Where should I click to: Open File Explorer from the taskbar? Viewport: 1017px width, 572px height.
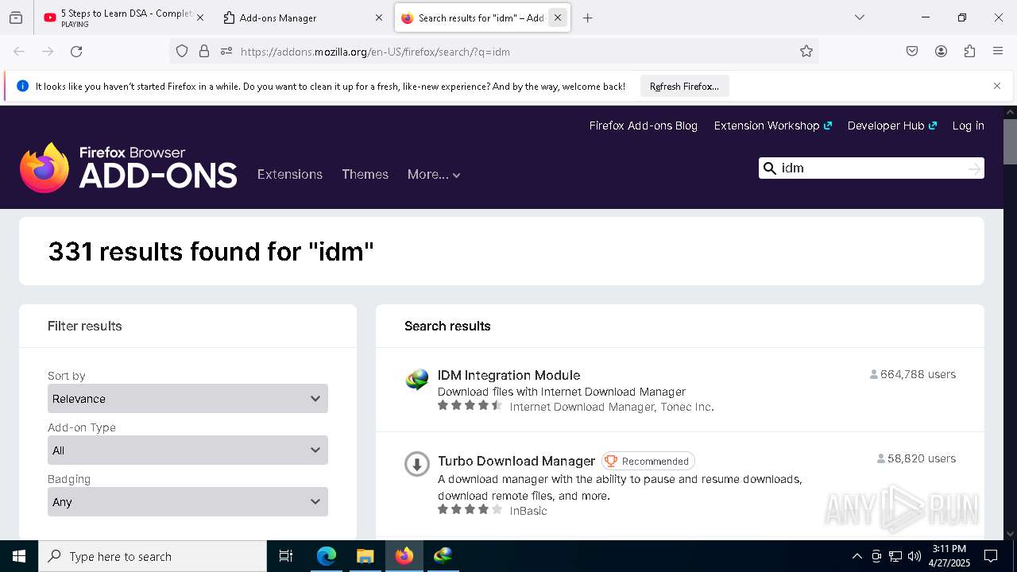click(365, 556)
